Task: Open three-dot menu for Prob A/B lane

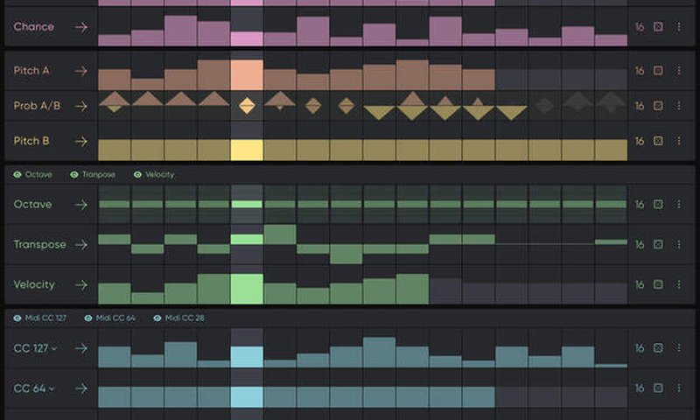Action: [x=678, y=106]
